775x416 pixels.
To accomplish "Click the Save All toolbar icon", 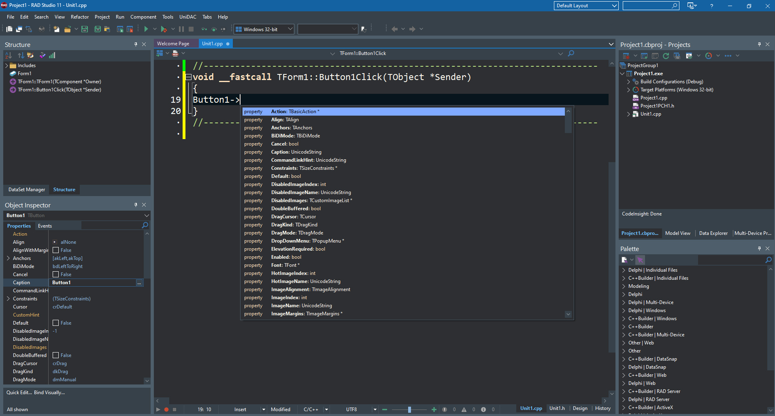I will click(97, 29).
